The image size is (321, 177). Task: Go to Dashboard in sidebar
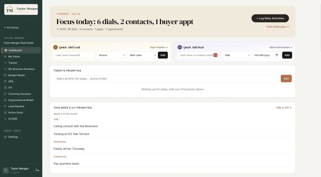(x=21, y=50)
